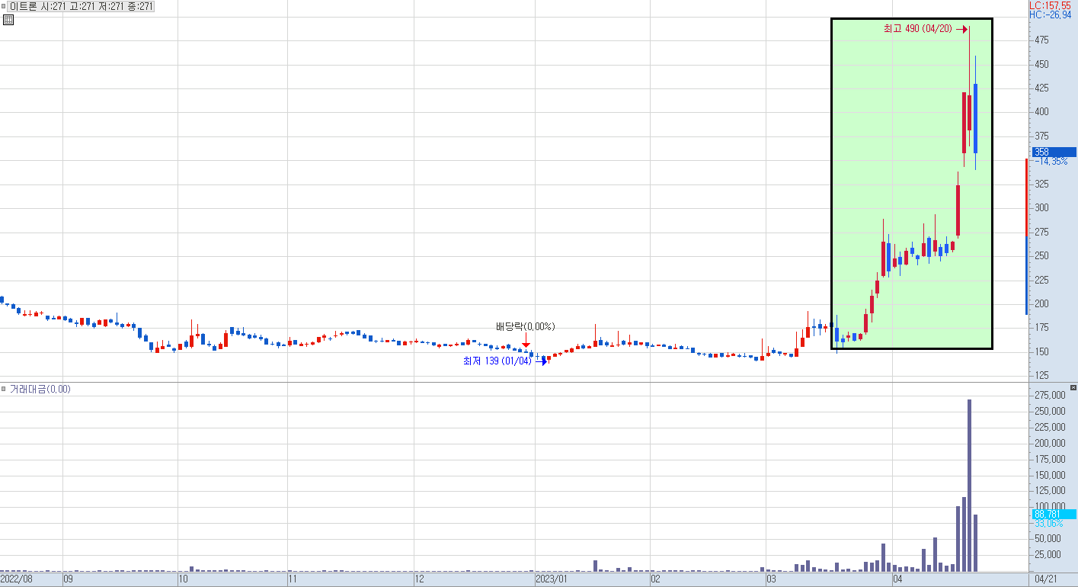Click the 275,000 volume axis value
The image size is (1078, 587).
(x=1049, y=395)
